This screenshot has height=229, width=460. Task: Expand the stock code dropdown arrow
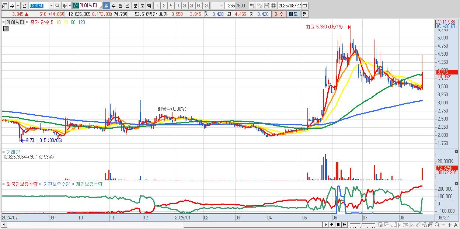point(51,6)
